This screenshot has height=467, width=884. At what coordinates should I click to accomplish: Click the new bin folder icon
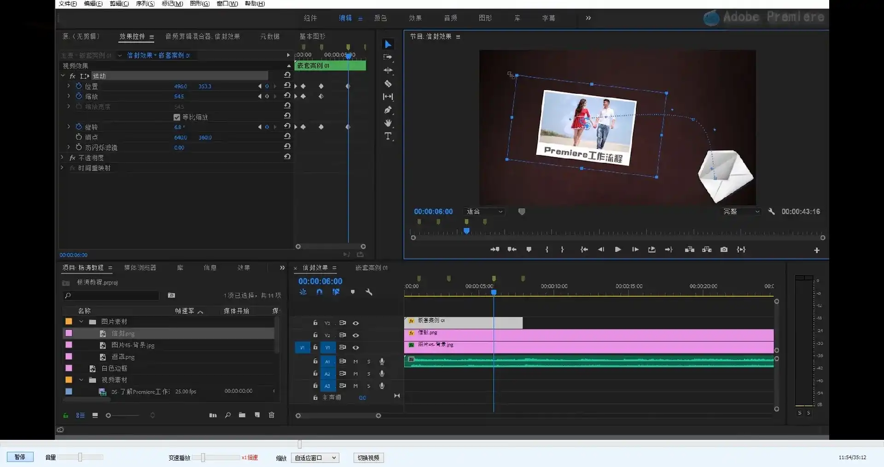point(242,415)
